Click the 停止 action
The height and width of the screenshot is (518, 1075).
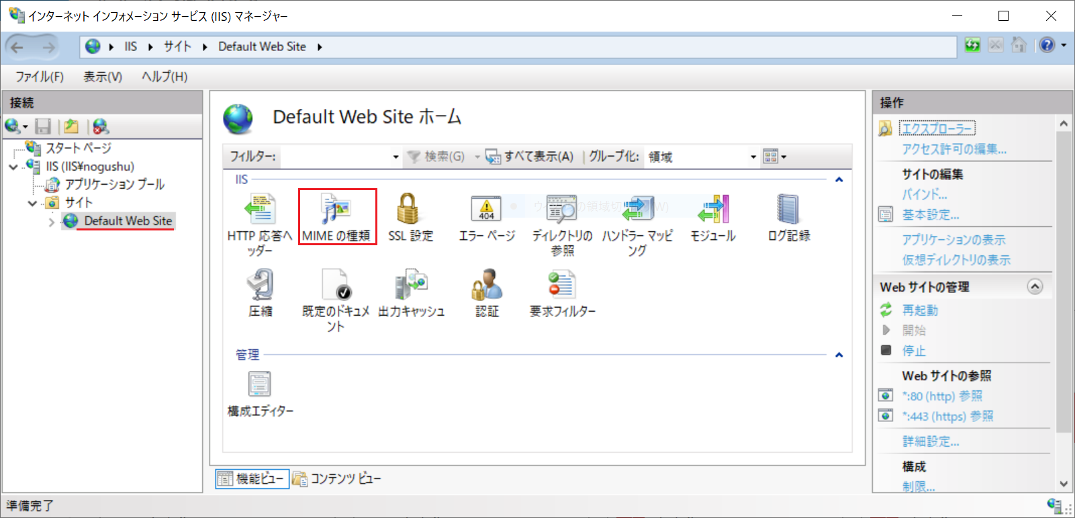pos(914,351)
